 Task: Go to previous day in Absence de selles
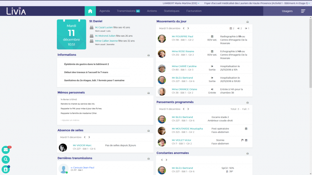tap(85, 137)
